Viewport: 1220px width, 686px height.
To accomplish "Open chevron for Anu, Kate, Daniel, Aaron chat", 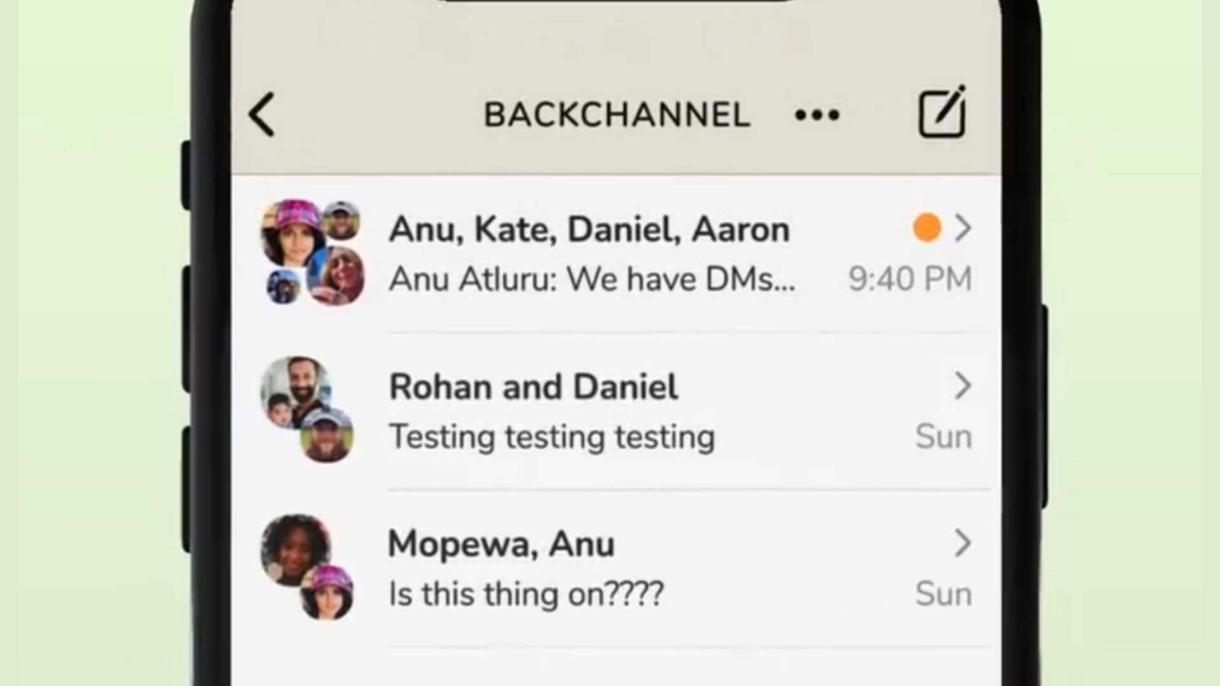I will coord(963,228).
